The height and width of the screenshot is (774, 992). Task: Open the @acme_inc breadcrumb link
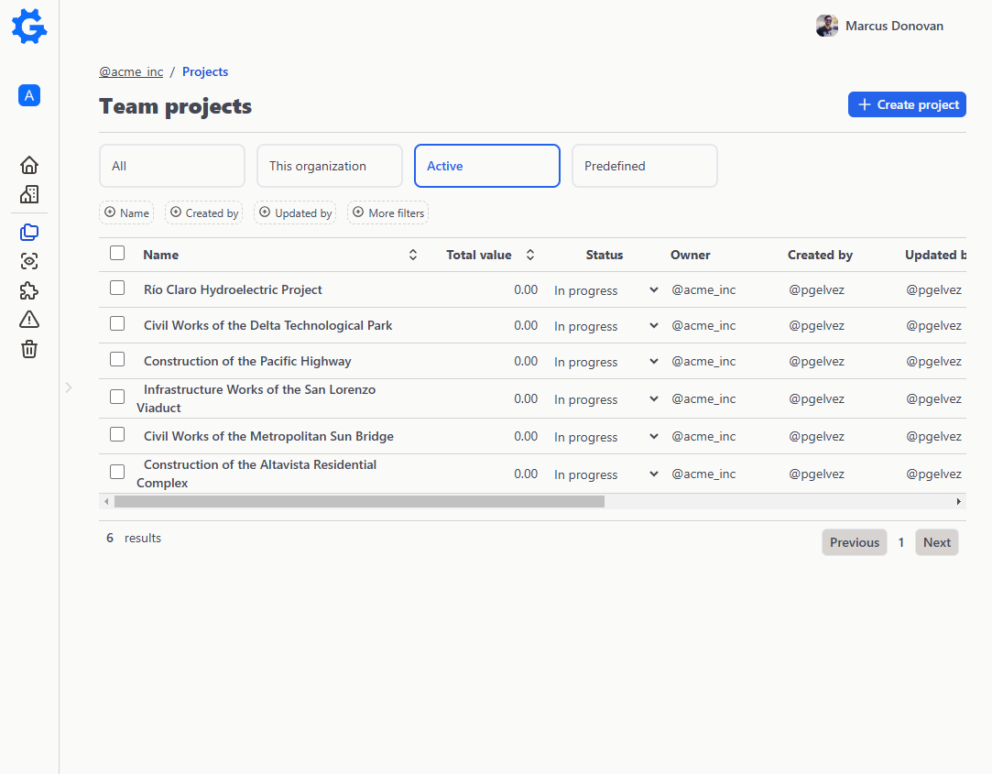130,71
